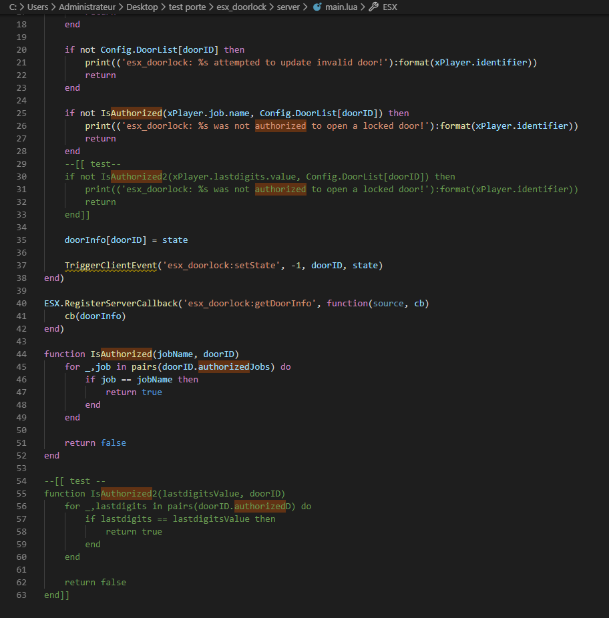
Task: Click 'attempted to update invalid door' string
Action: click(x=299, y=62)
